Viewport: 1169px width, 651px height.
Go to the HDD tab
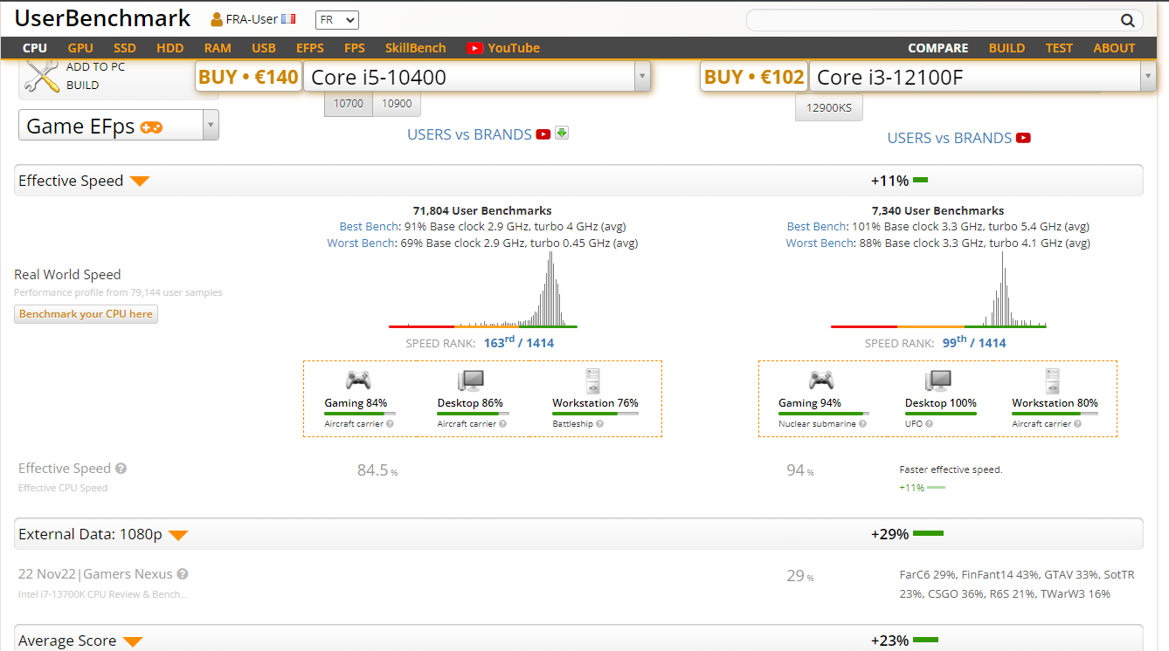pyautogui.click(x=170, y=48)
